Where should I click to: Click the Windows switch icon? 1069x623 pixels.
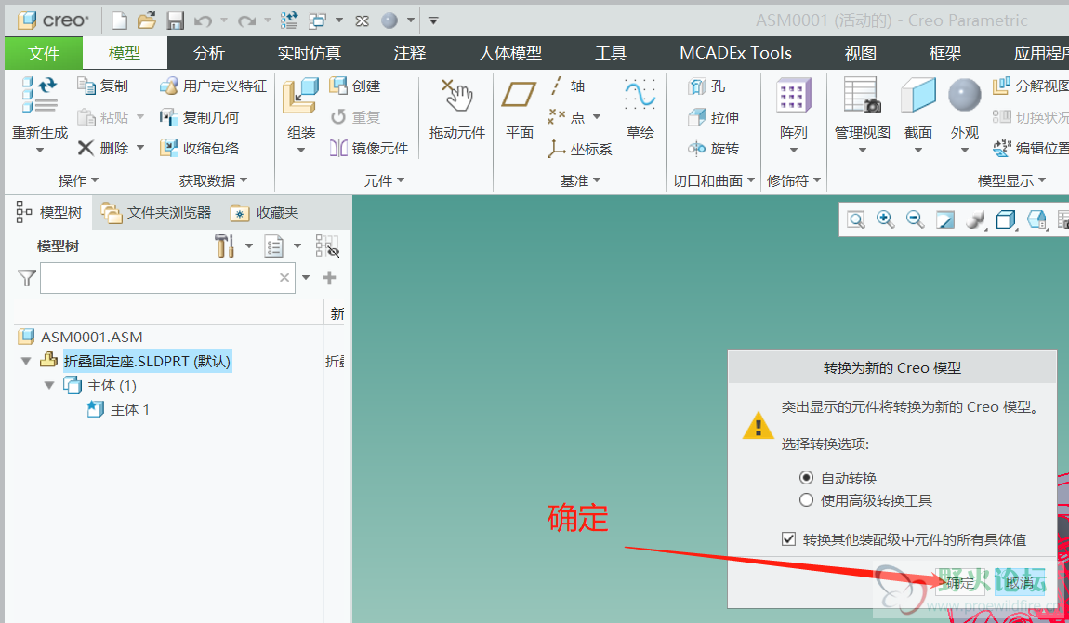[318, 21]
